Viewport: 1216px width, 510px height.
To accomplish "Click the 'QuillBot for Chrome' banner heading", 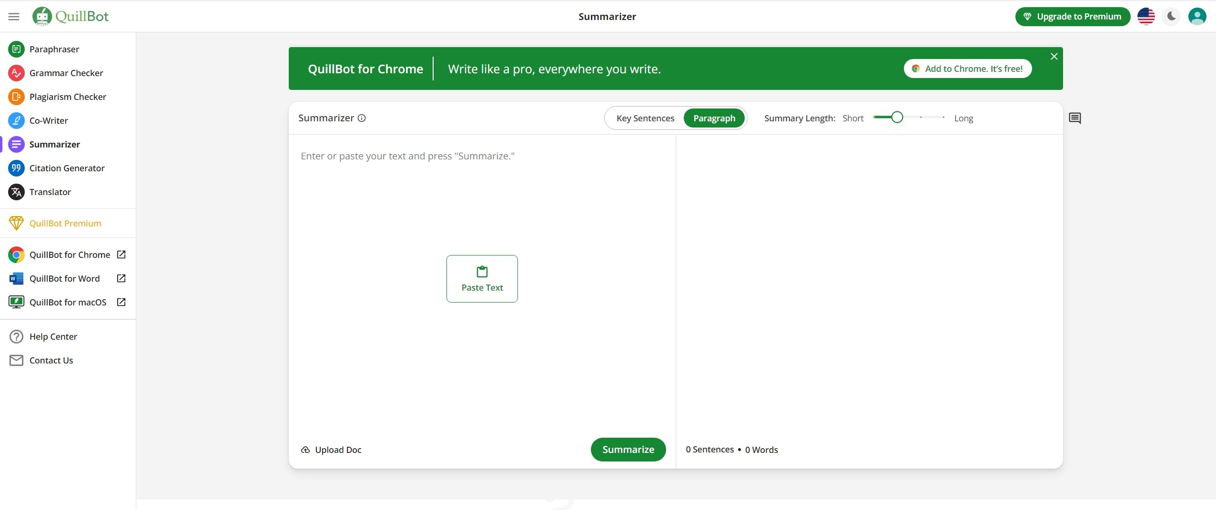I will pyautogui.click(x=365, y=69).
